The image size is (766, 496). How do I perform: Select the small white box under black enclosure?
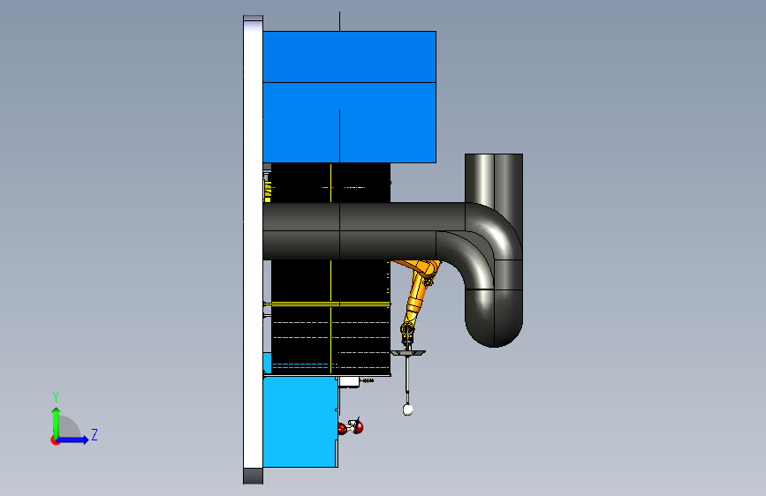349,382
